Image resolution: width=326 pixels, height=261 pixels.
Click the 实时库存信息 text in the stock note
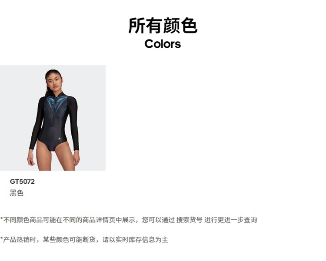pyautogui.click(x=135, y=240)
